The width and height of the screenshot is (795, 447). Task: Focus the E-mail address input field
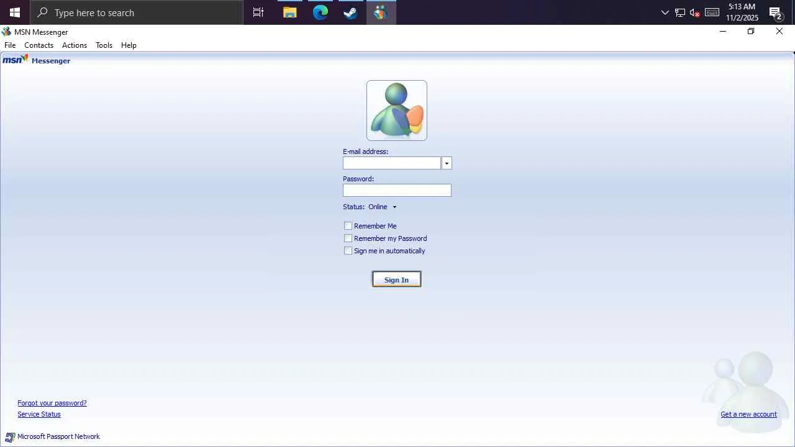click(x=392, y=163)
